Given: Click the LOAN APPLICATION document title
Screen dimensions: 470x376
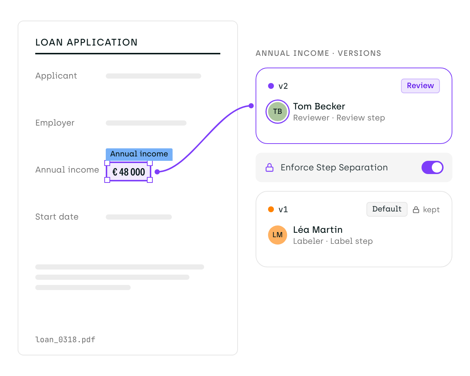Looking at the screenshot, I should [x=86, y=43].
